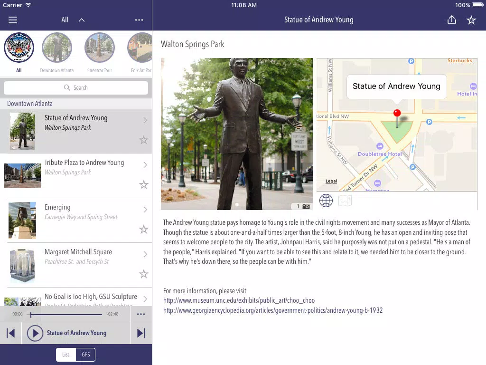
Task: Open Margaret Mitchell Square item
Action: click(x=76, y=265)
